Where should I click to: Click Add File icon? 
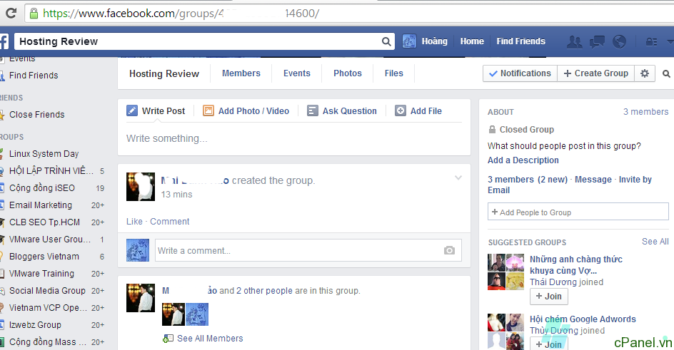[x=400, y=110]
